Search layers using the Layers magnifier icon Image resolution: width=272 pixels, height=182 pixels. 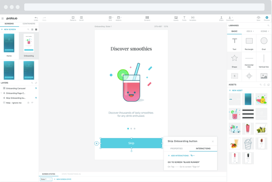point(32,83)
